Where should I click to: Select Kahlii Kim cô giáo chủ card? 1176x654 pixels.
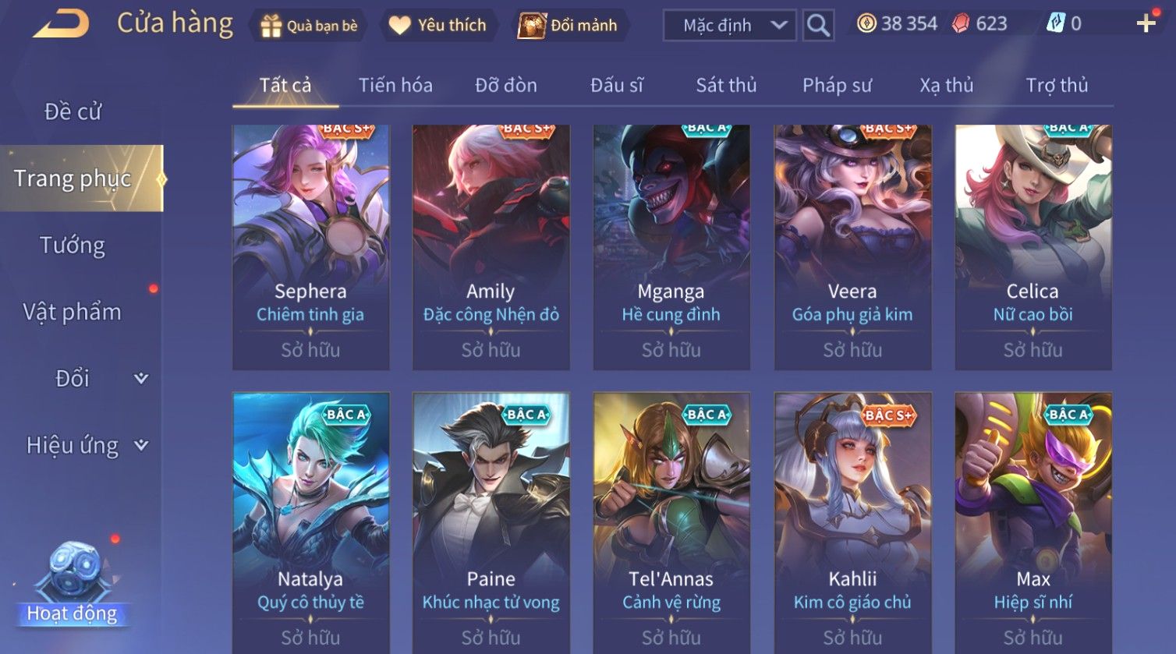[852, 521]
